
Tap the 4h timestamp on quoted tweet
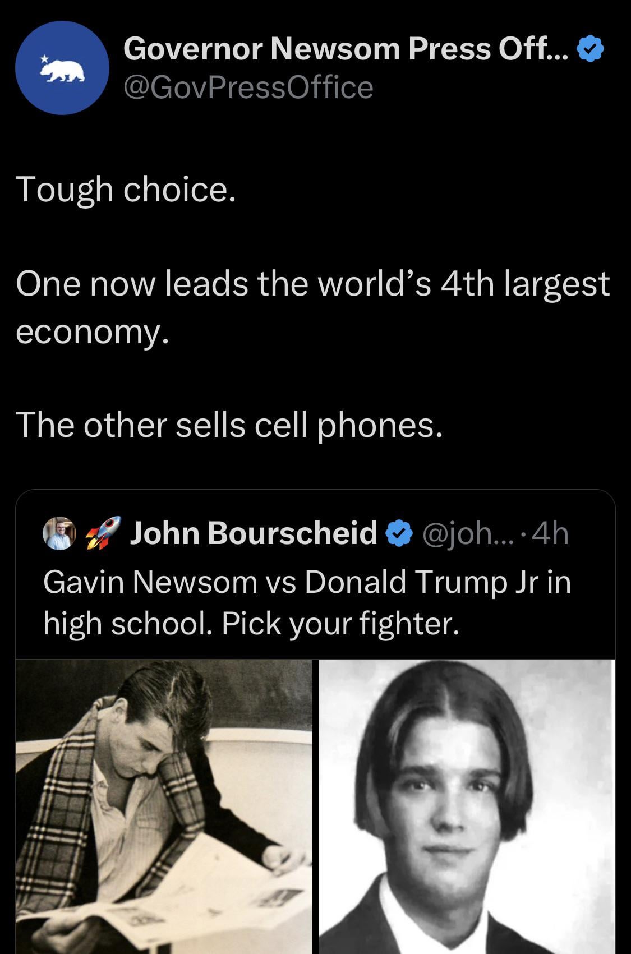pos(550,533)
